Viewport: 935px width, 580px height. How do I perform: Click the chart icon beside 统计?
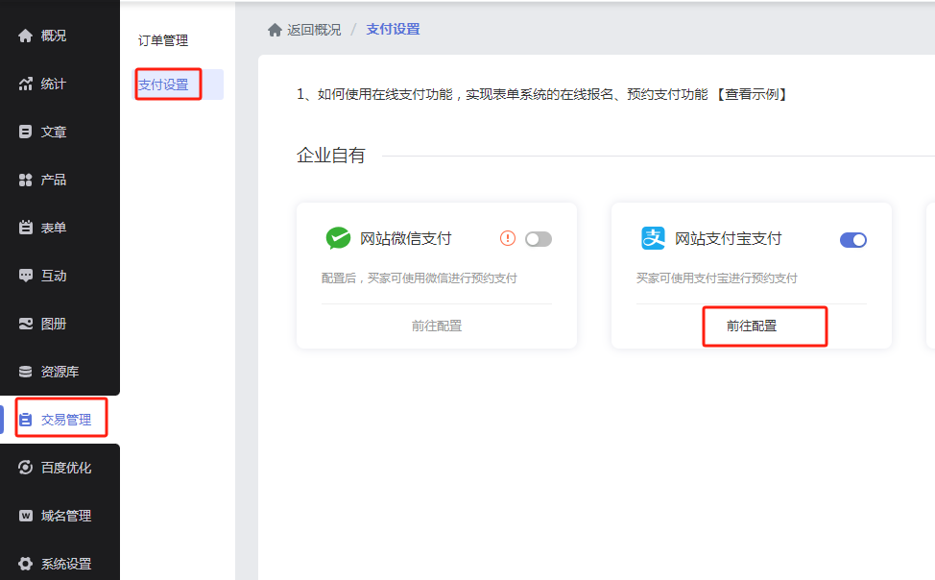click(x=25, y=85)
